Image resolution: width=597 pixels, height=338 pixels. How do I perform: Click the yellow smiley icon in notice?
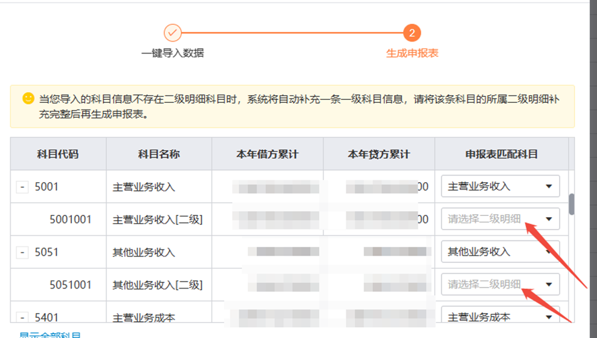coord(28,98)
